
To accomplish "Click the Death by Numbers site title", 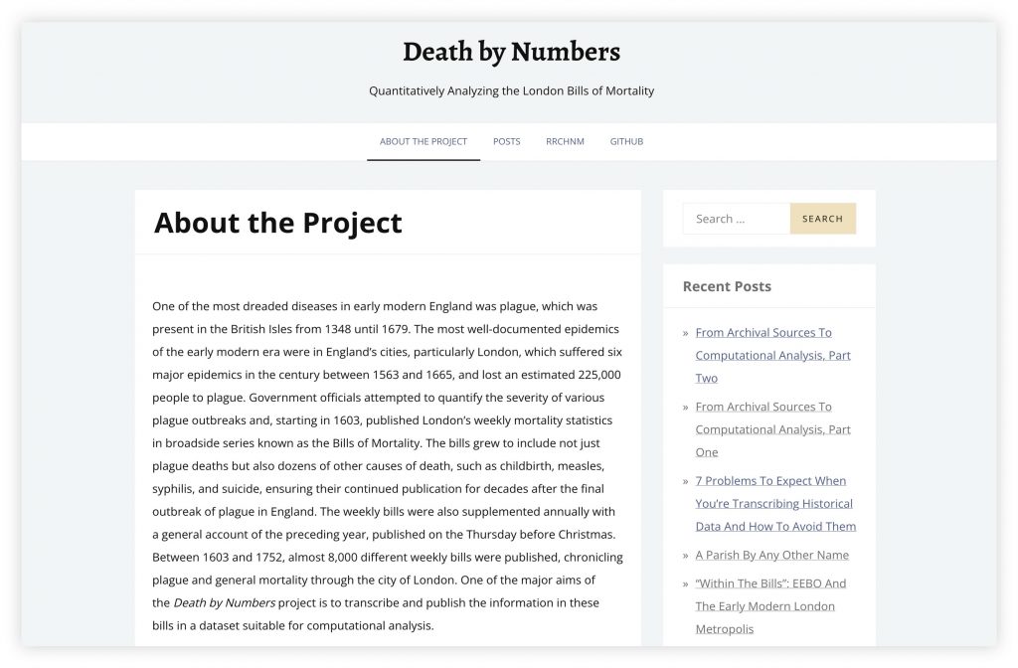I will [x=511, y=51].
